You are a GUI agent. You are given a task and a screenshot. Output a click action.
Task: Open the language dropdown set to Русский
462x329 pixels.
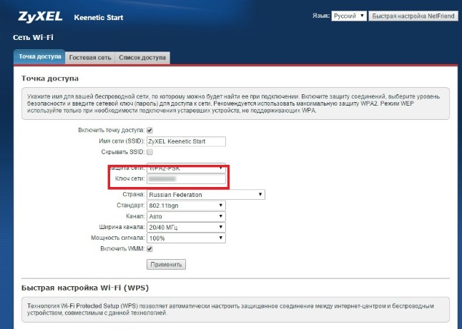[x=349, y=16]
